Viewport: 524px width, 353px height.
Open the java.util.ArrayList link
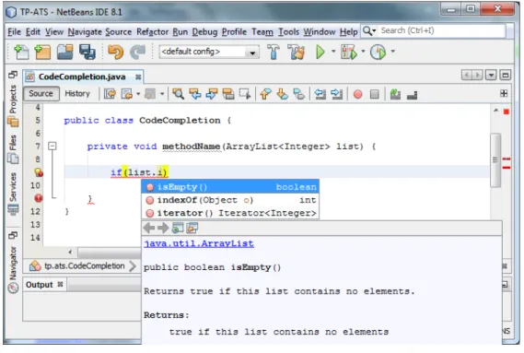199,243
